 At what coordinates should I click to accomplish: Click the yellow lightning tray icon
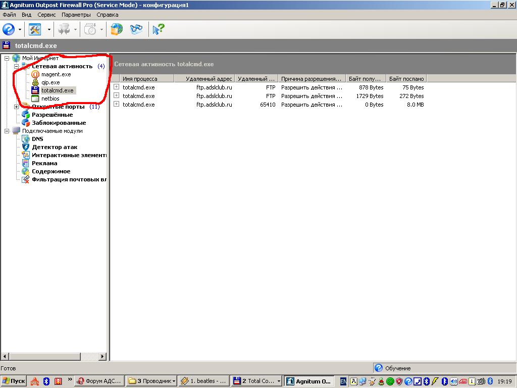(435, 381)
